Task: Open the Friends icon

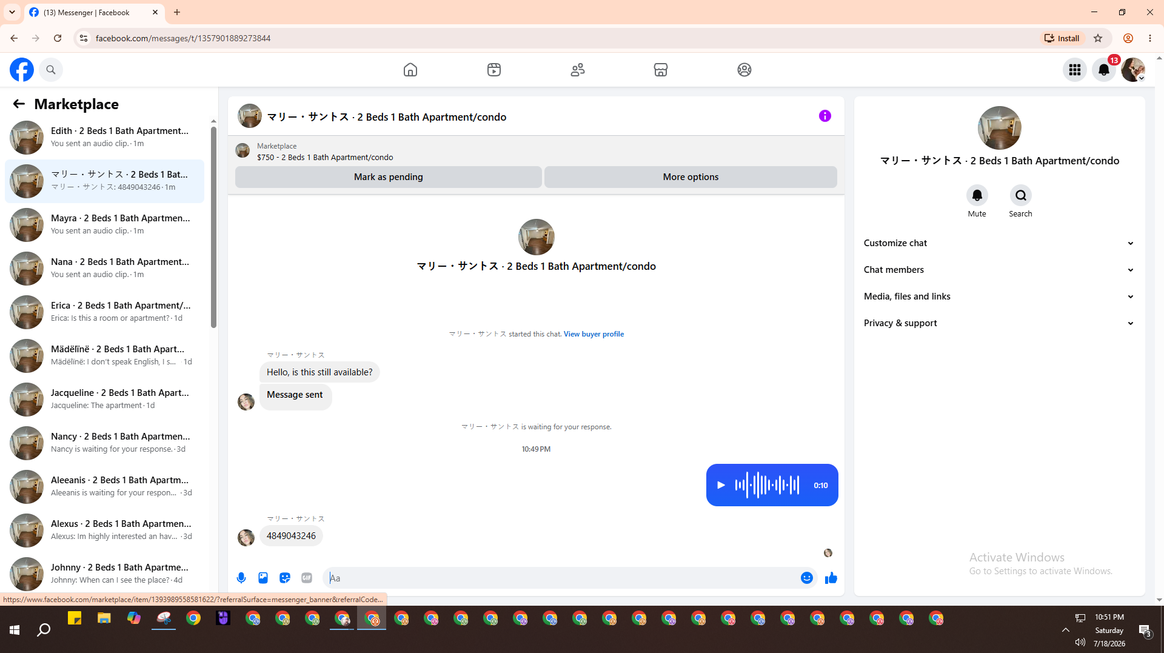Action: tap(578, 70)
